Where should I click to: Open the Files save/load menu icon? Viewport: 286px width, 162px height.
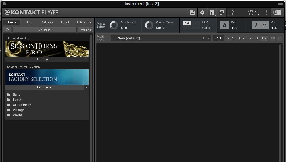tap(192, 12)
